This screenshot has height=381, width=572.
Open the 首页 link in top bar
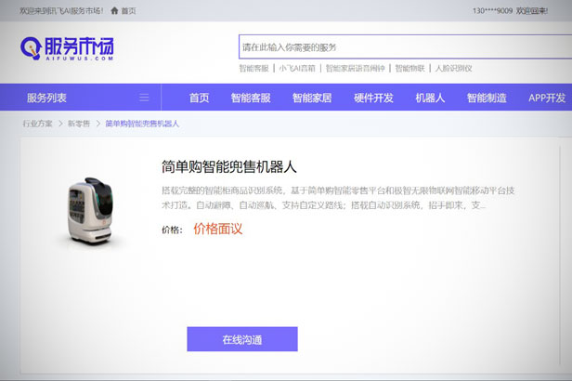pos(128,11)
